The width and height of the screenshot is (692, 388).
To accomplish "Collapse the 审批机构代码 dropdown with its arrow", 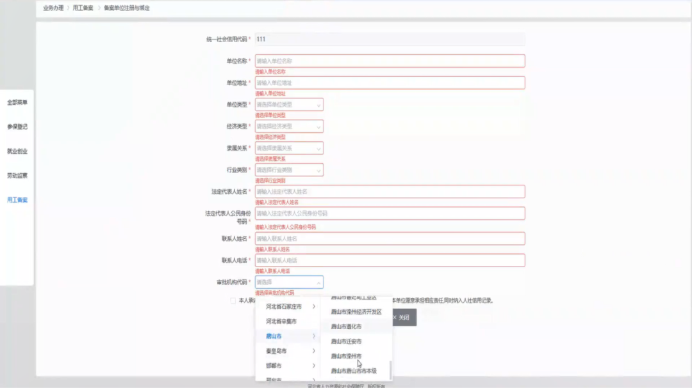I will point(318,282).
